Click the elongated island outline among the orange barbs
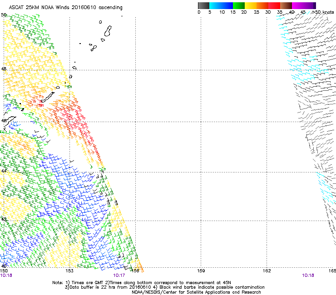 (x=48, y=97)
